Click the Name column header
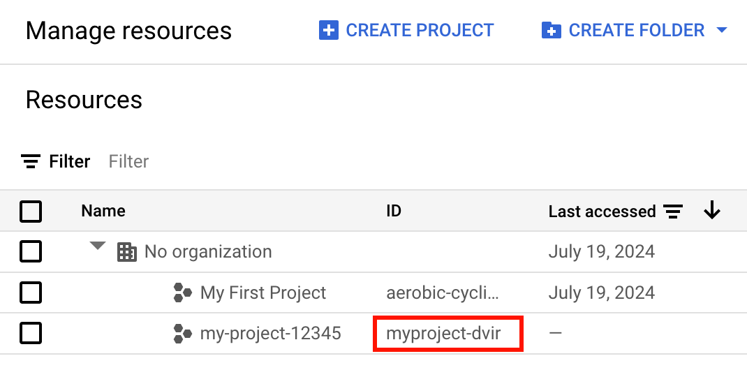Image resolution: width=747 pixels, height=370 pixels. point(103,211)
